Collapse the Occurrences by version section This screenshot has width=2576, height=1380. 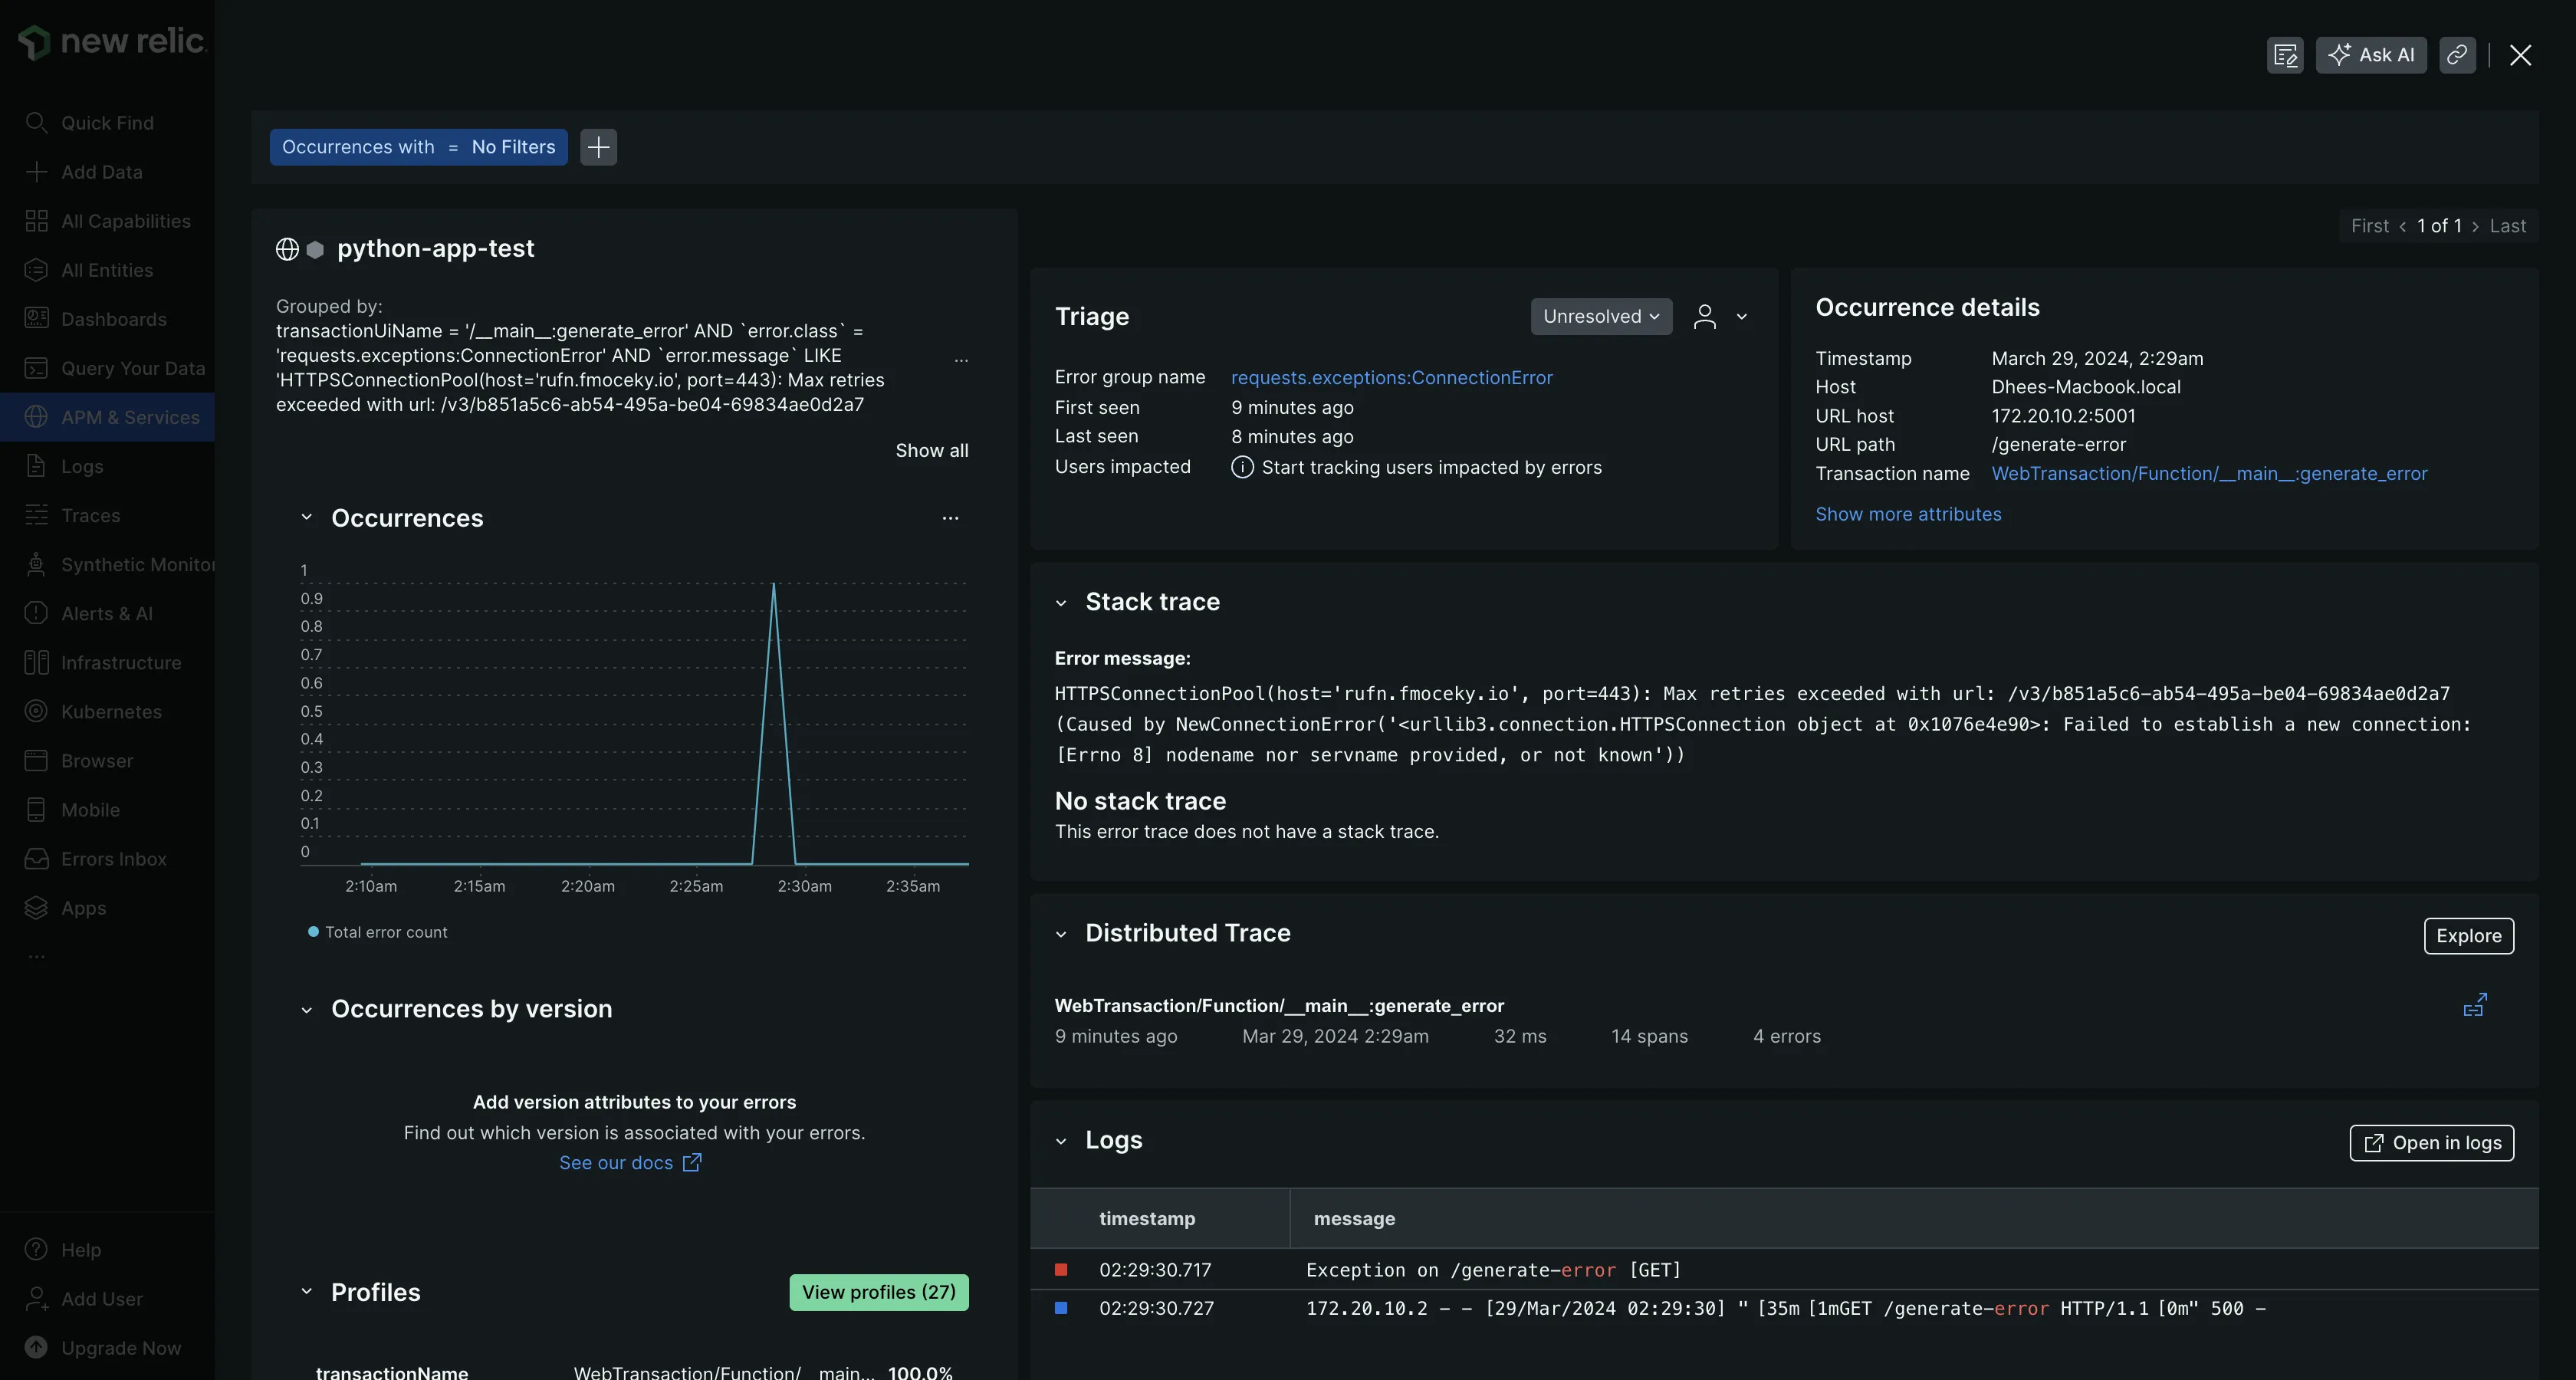[x=307, y=1010]
